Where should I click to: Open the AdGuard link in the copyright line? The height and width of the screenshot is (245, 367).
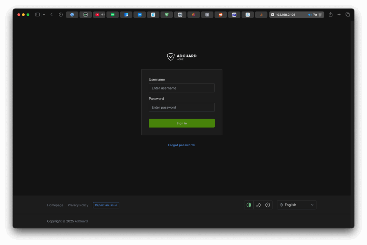pyautogui.click(x=81, y=221)
